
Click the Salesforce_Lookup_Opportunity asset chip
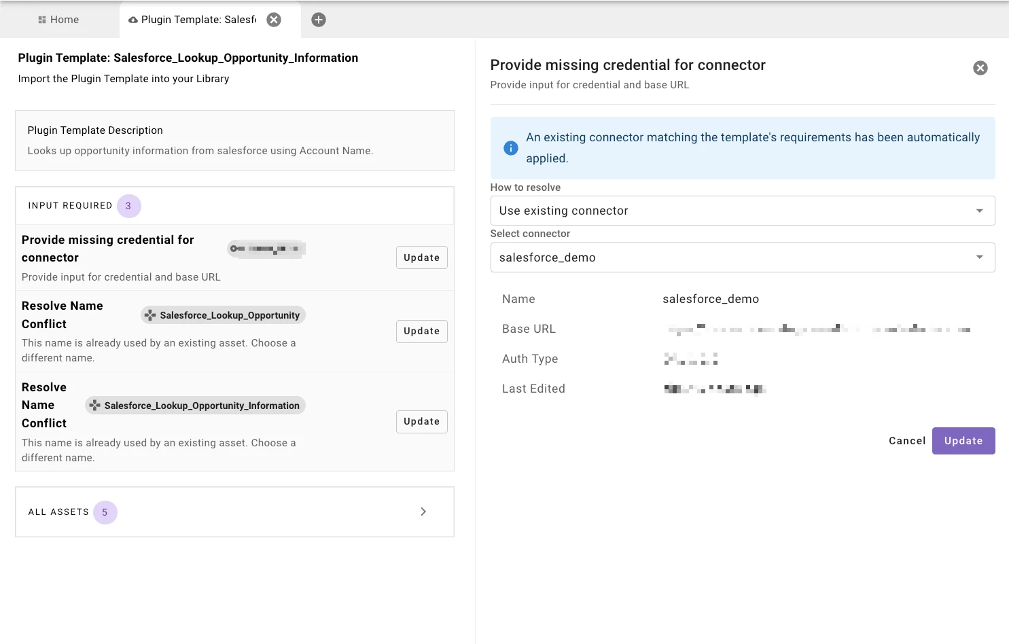click(223, 315)
